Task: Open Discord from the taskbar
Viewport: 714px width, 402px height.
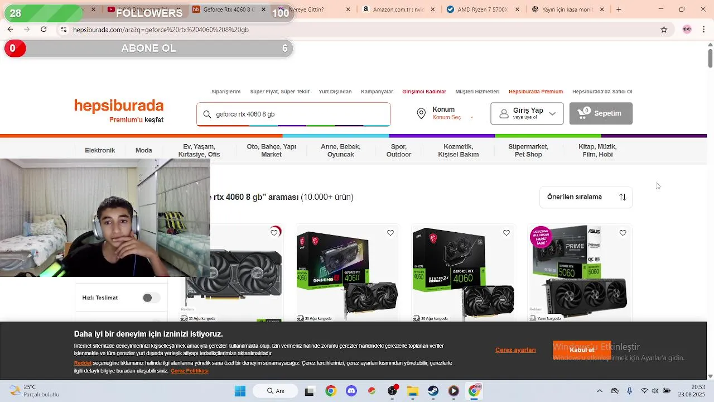Action: pos(351,391)
